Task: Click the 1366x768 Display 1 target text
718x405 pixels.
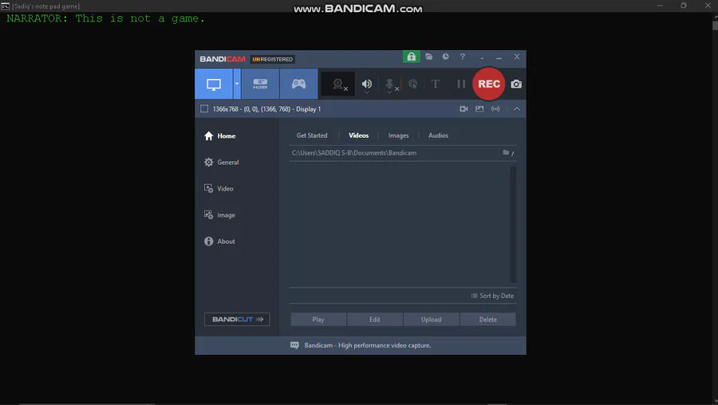Action: coord(266,109)
